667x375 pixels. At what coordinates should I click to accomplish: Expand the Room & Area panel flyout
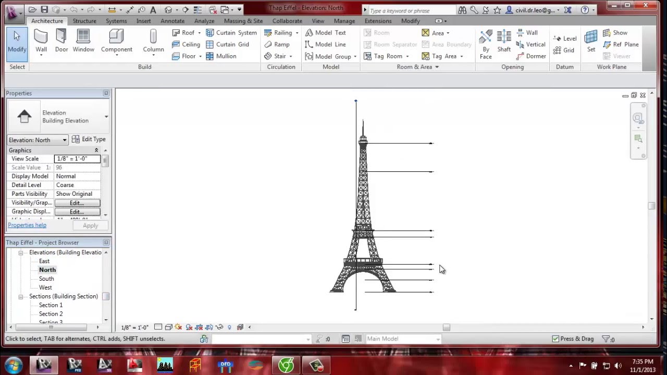tap(437, 67)
